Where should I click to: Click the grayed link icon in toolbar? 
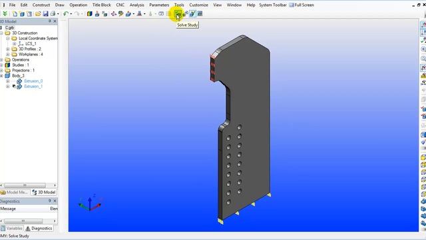click(x=161, y=13)
